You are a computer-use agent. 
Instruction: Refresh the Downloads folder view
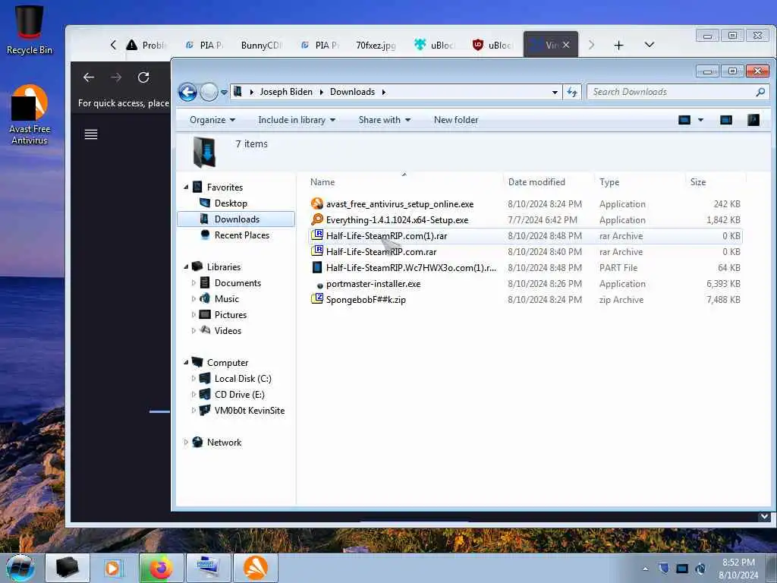(572, 92)
